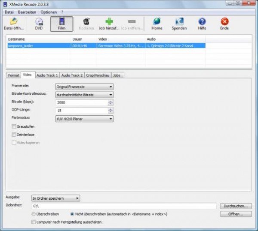258x231 pixels.
Task: Click the green plus Job hinzufügen icon
Action: (109, 21)
